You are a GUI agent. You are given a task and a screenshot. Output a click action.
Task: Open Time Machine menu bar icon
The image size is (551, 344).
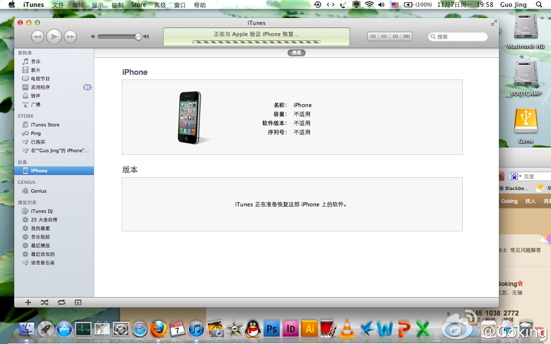[x=318, y=5]
